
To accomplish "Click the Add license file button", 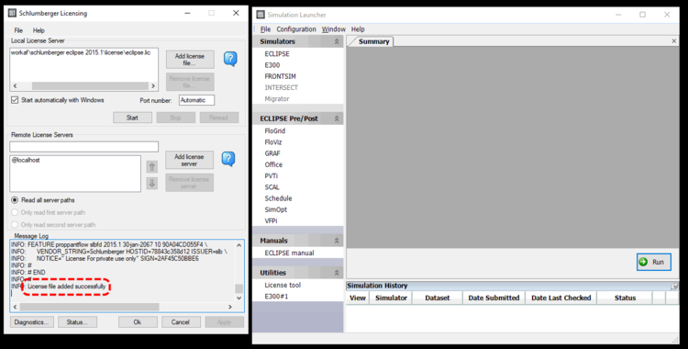I will [x=190, y=60].
